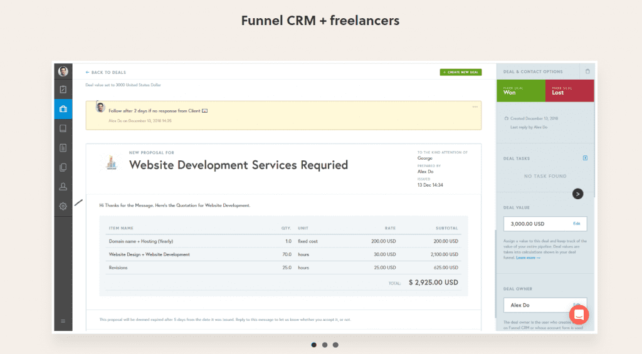Viewport: 642px width, 354px height.
Task: Open the red chat support bubble
Action: click(x=579, y=315)
